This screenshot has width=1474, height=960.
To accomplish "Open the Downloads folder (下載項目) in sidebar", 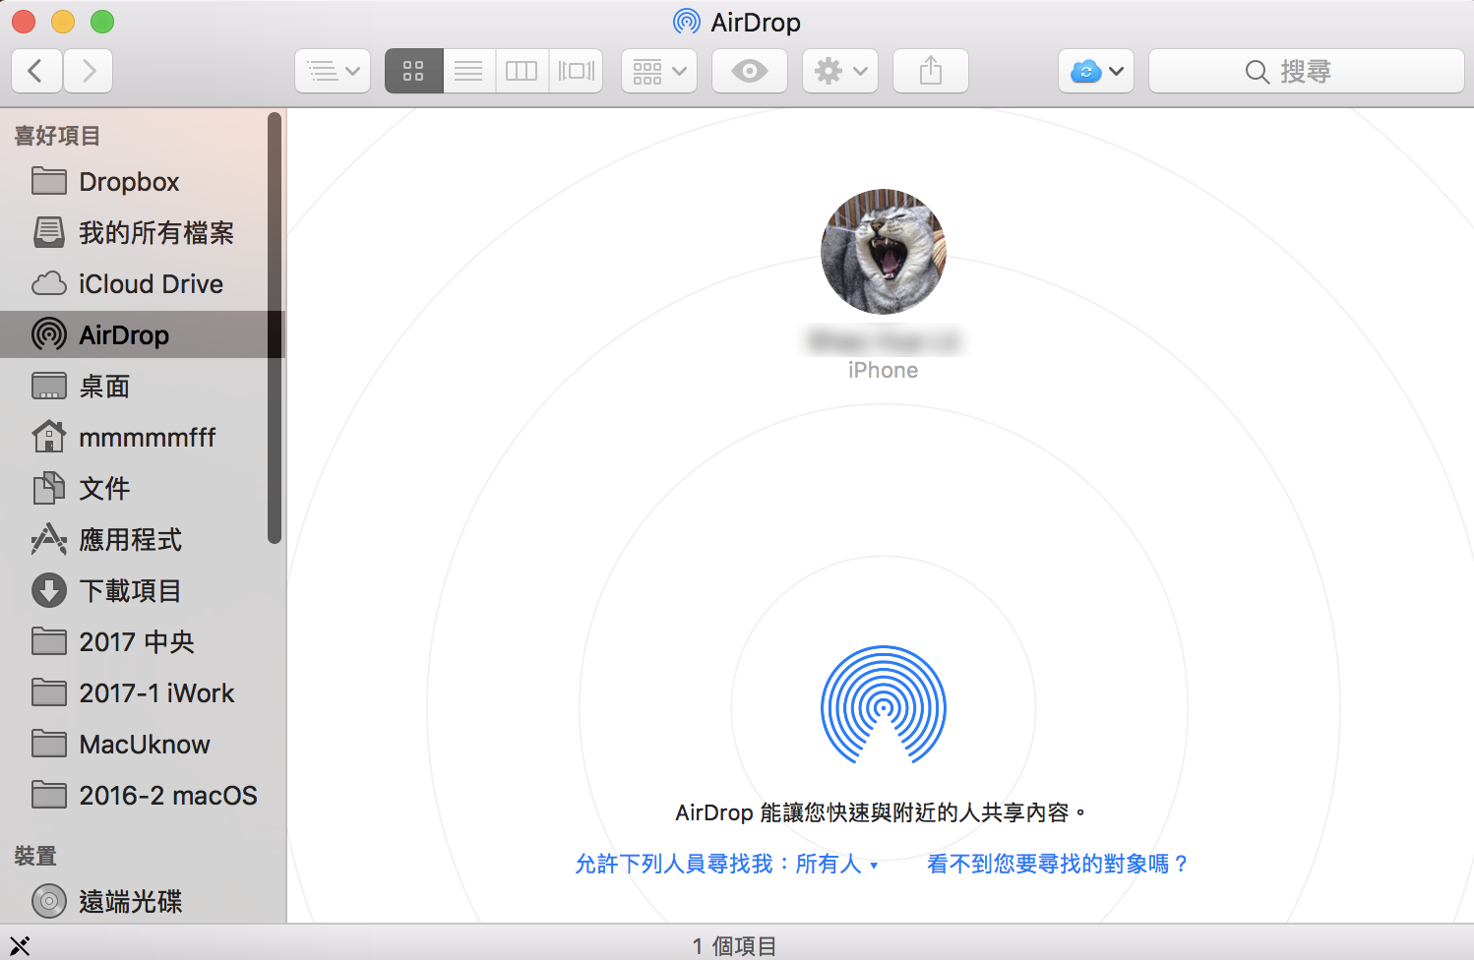I will click(x=130, y=591).
